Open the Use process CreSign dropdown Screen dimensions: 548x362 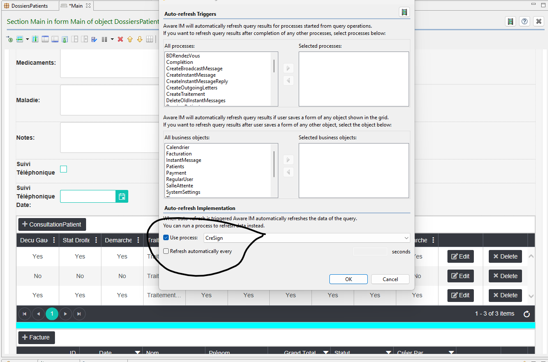(x=306, y=238)
